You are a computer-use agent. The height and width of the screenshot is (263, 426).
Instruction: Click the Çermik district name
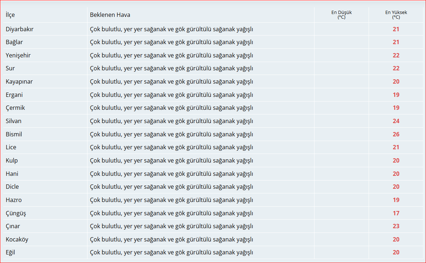[x=15, y=108]
